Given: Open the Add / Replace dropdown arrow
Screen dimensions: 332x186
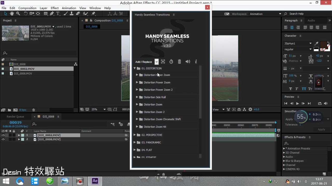Looking at the screenshot, I should click(156, 61).
